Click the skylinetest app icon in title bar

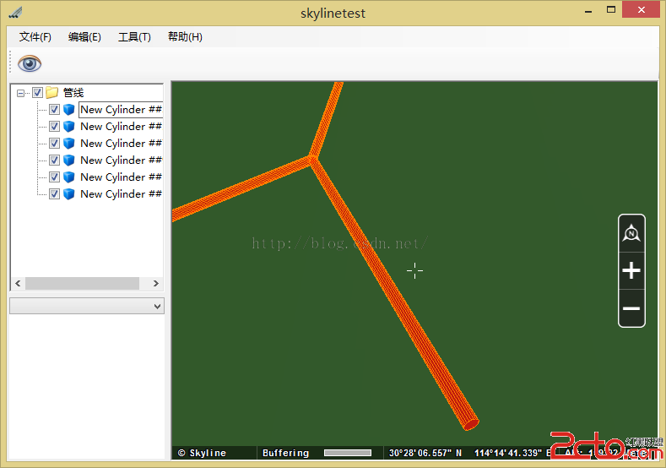pos(15,13)
